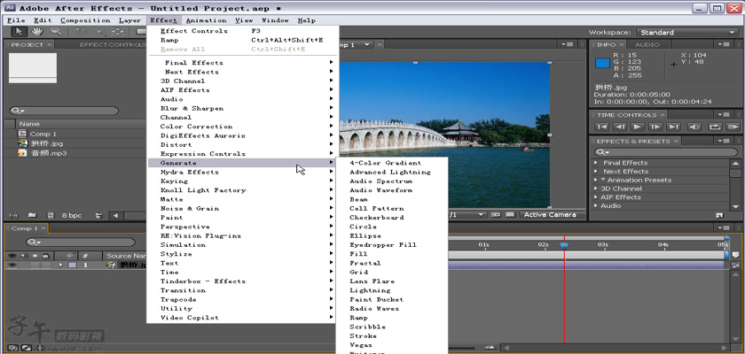Viewport: 745px width, 354px height.
Task: Go to first frame in Time Controls
Action: click(602, 127)
